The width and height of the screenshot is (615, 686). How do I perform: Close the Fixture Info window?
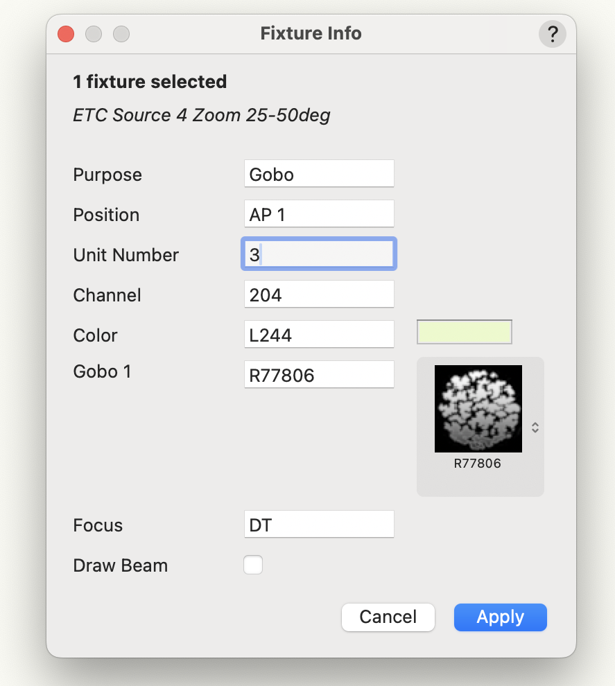pyautogui.click(x=66, y=33)
